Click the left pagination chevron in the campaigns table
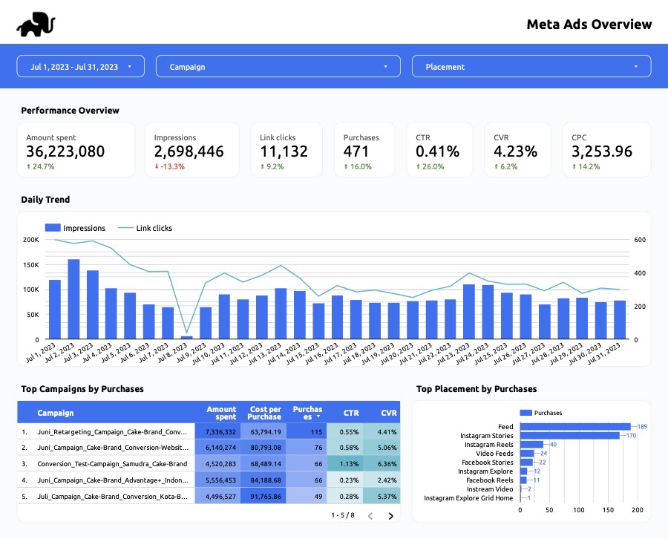668x539 pixels. (x=371, y=514)
